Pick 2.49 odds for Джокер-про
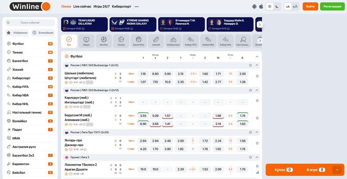The height and width of the screenshot is (179, 347). (167, 141)
